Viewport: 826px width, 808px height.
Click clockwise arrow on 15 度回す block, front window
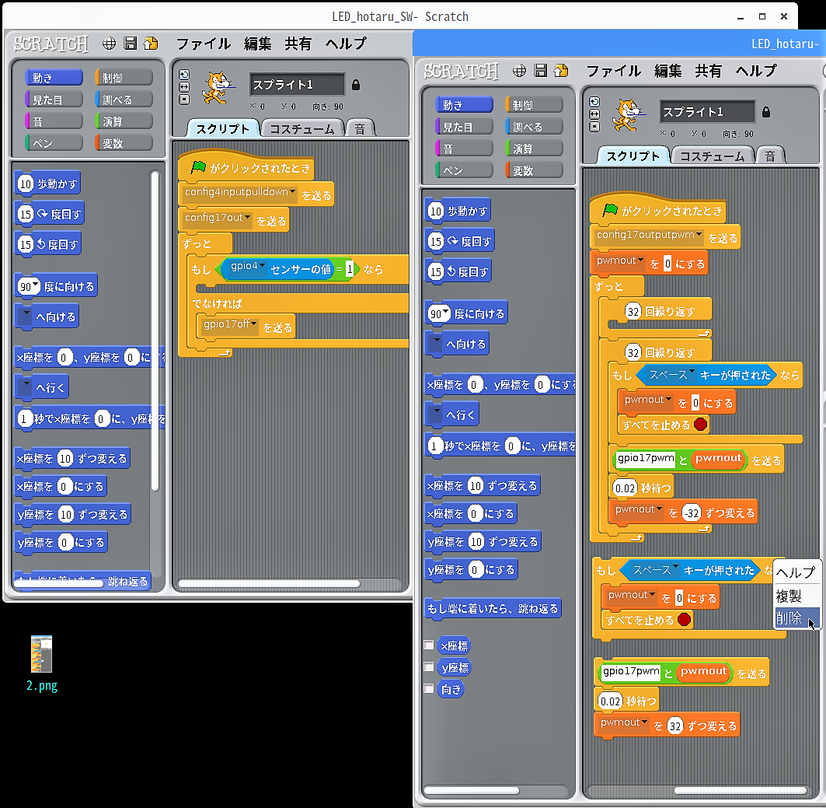452,241
